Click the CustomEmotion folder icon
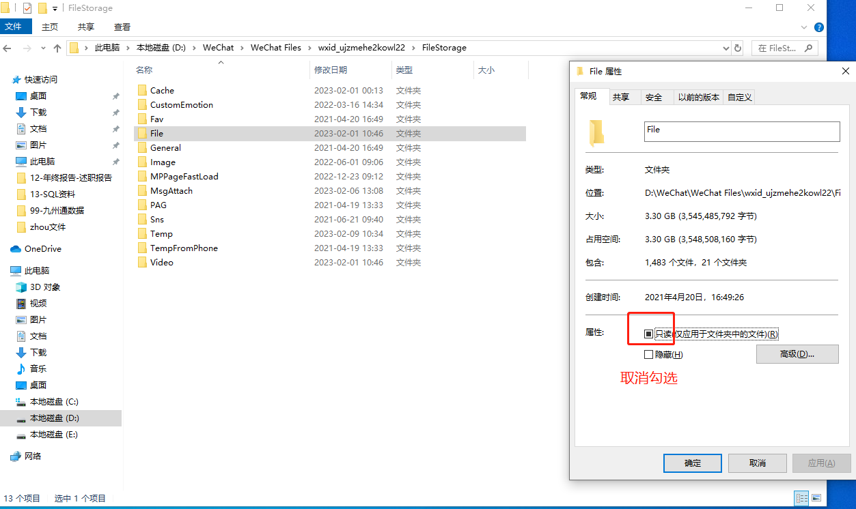Screen dimensions: 856x509 click(142, 104)
